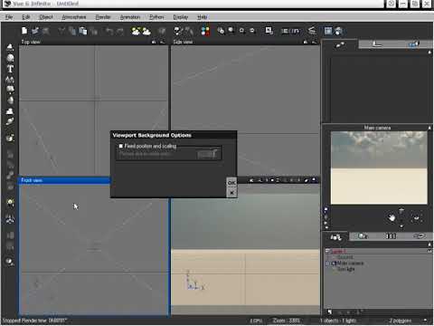
Task: Select the sphere primitive tool in sidebar
Action: [10, 58]
